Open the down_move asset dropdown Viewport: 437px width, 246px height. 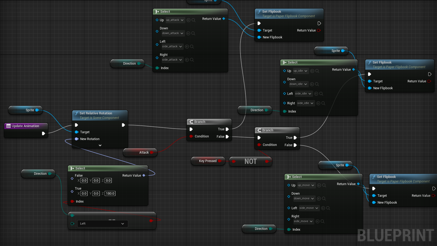(304, 199)
